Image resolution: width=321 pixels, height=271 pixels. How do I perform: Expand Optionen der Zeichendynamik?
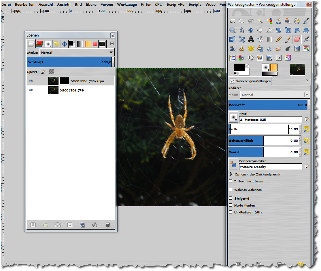click(x=231, y=174)
